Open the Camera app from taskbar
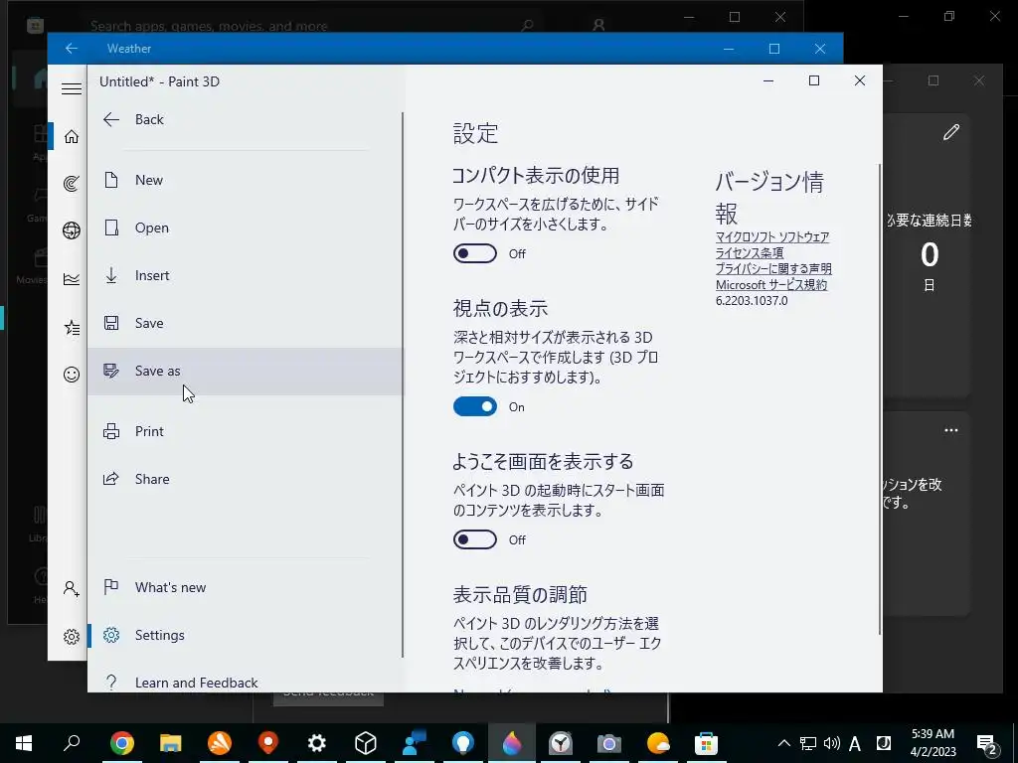 [609, 743]
